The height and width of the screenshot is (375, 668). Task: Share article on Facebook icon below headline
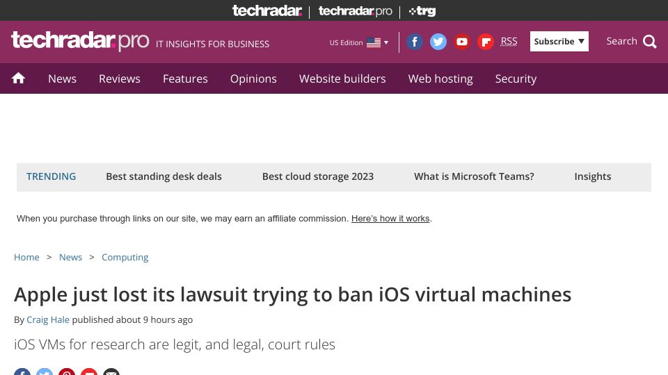point(22,372)
